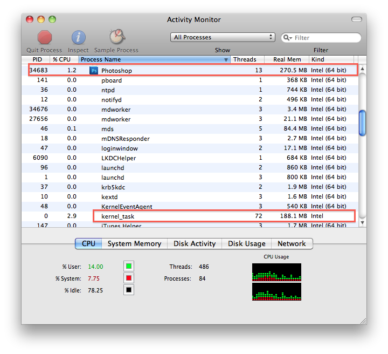Toggle sort arrow on Process Name column
388x354 pixels.
tap(226, 60)
